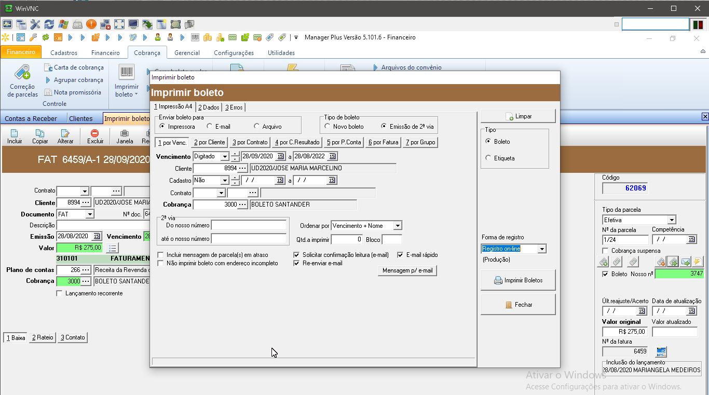The width and height of the screenshot is (709, 395).
Task: Open calendar next to start date 28/09/2020
Action: point(280,156)
